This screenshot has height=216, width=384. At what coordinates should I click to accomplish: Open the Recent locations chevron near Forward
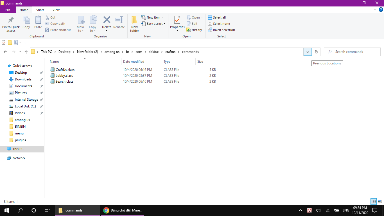20,52
